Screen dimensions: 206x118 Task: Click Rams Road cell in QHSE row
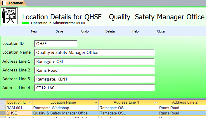pyautogui.click(x=182, y=113)
